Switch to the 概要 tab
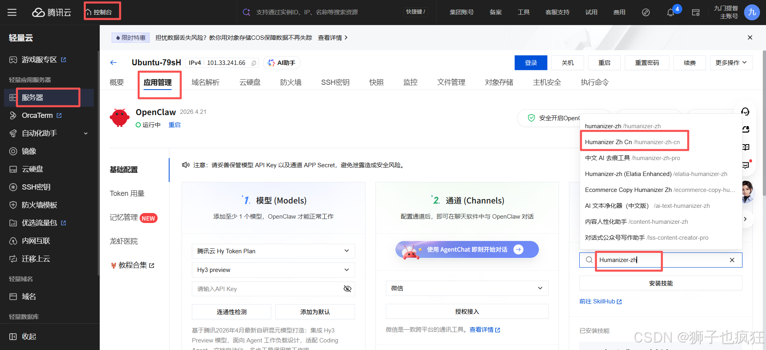The width and height of the screenshot is (766, 350). click(116, 82)
